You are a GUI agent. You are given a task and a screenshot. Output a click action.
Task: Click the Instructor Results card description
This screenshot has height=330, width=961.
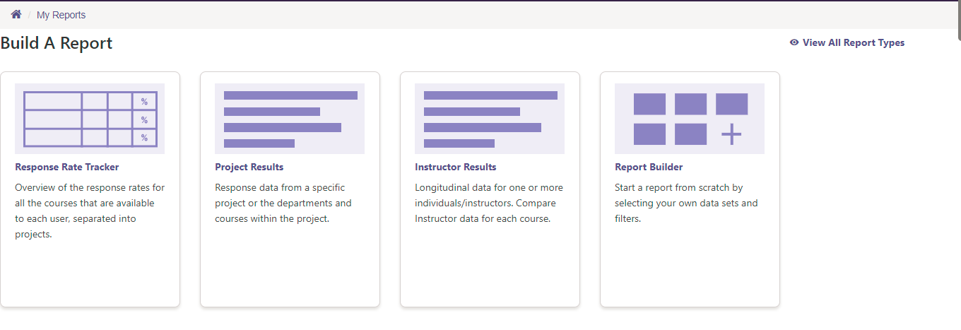click(488, 203)
